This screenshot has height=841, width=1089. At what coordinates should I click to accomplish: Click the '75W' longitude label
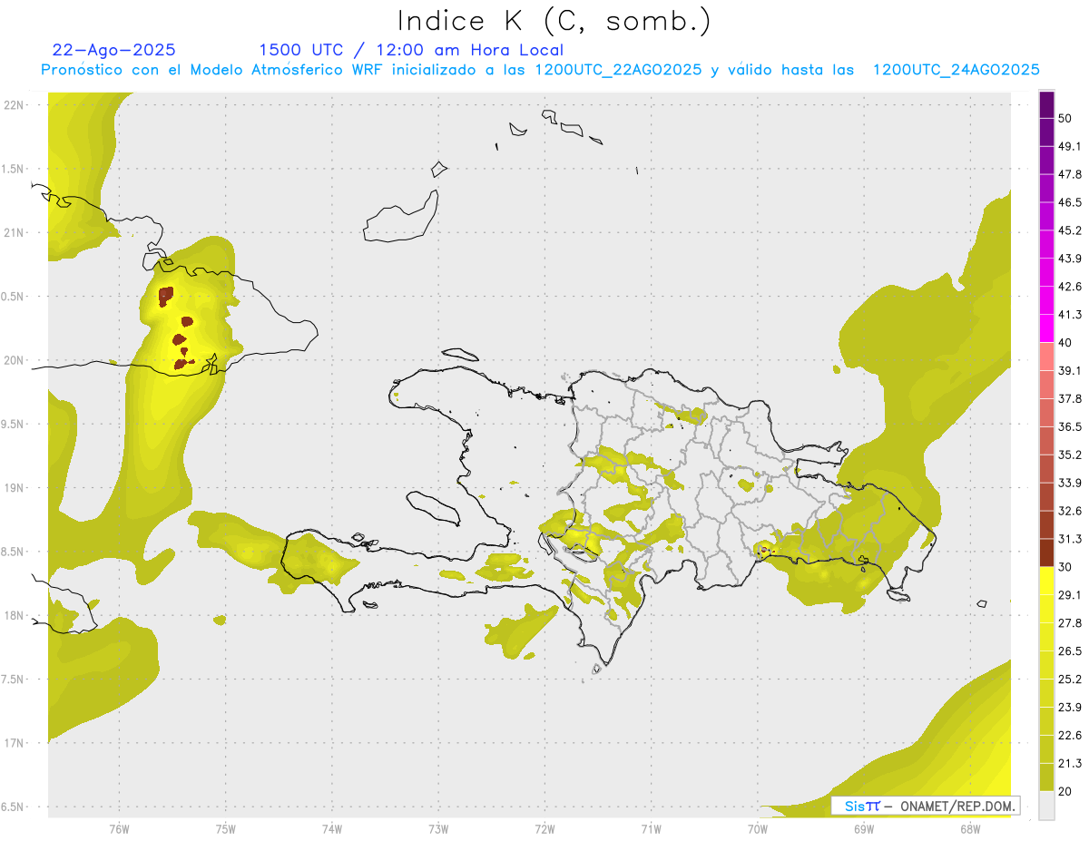[x=226, y=828]
